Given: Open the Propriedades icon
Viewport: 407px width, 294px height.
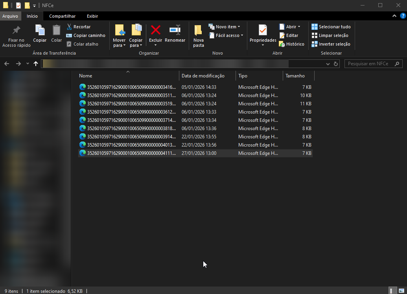Looking at the screenshot, I should [x=263, y=31].
